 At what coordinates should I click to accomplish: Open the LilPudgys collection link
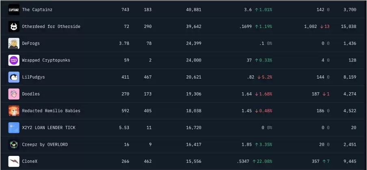[33, 77]
